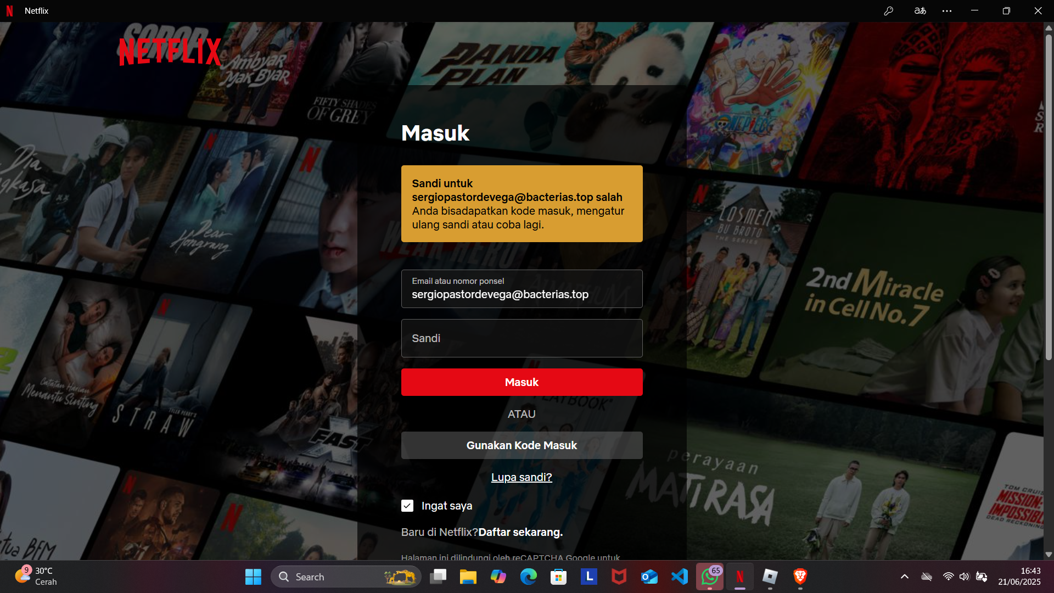Open the Lupa sandi? link
Image resolution: width=1054 pixels, height=593 pixels.
[522, 477]
